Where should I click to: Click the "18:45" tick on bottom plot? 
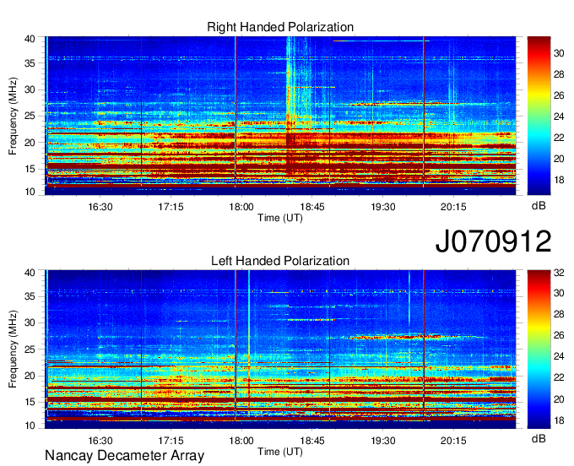(x=312, y=441)
